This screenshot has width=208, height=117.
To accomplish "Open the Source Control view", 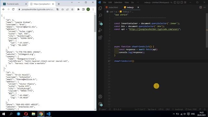I will 100,23.
